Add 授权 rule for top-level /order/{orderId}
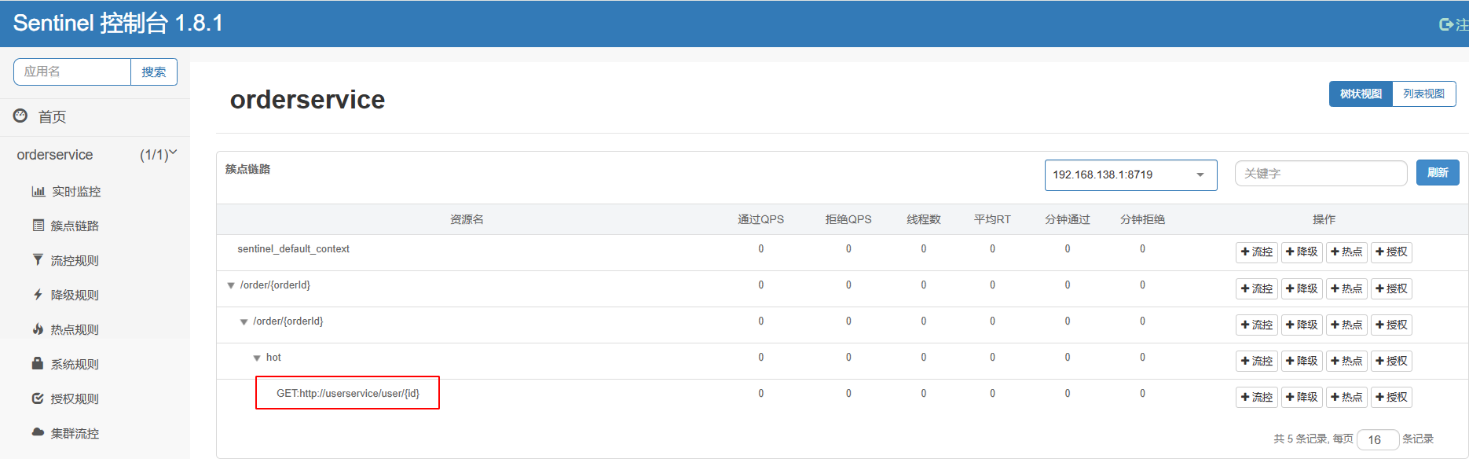This screenshot has width=1469, height=459. tap(1391, 288)
